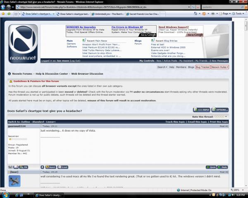Screen dimensions: 248x198
Task: Open the 'Need Windows Support?' ad link
Action: [174, 27]
